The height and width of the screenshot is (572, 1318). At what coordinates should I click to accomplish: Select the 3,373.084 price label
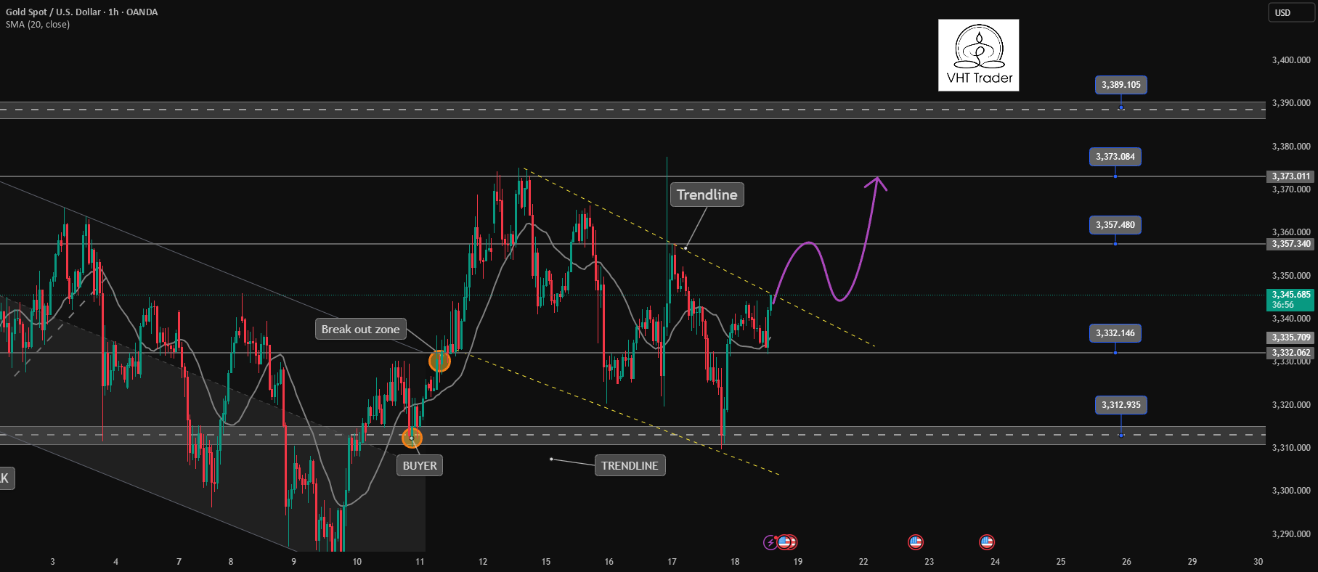tap(1115, 157)
